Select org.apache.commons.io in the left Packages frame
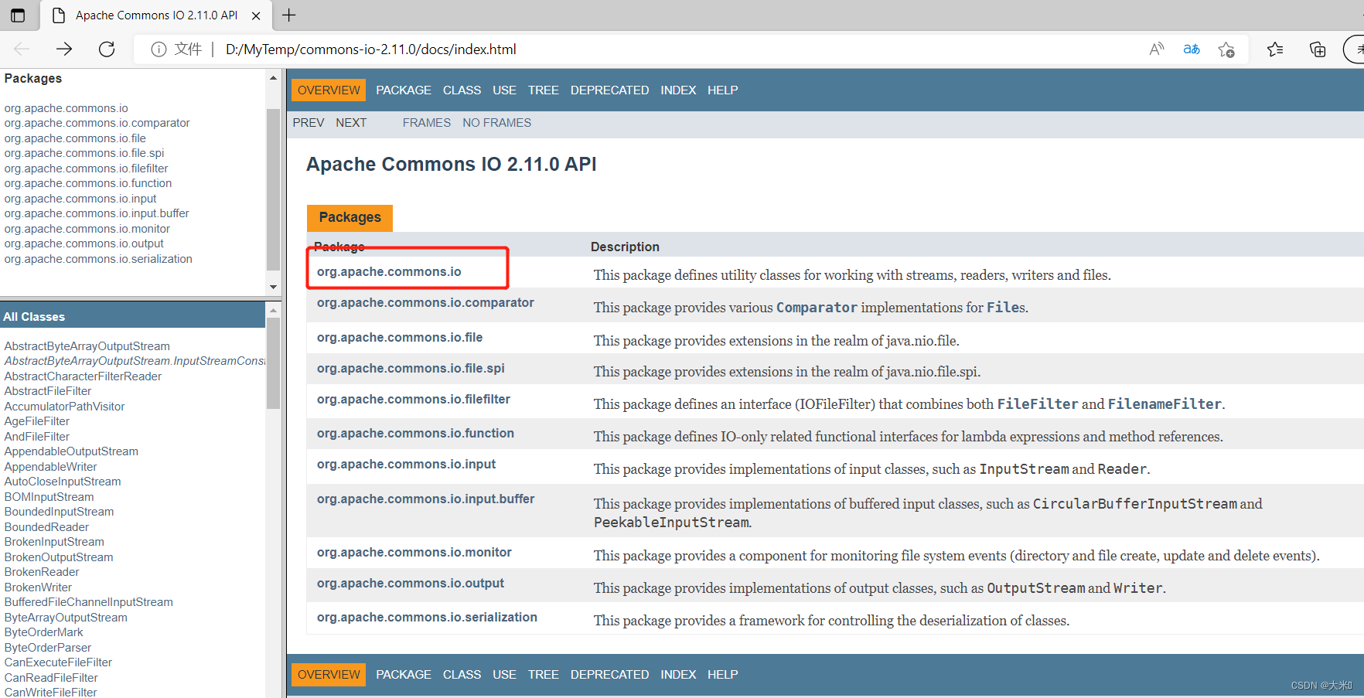 pos(66,108)
